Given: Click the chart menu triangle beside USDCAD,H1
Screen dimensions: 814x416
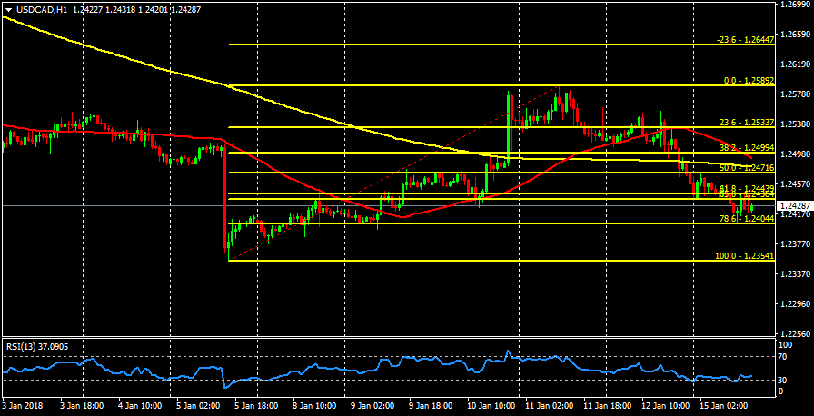Looking at the screenshot, I should [x=8, y=10].
